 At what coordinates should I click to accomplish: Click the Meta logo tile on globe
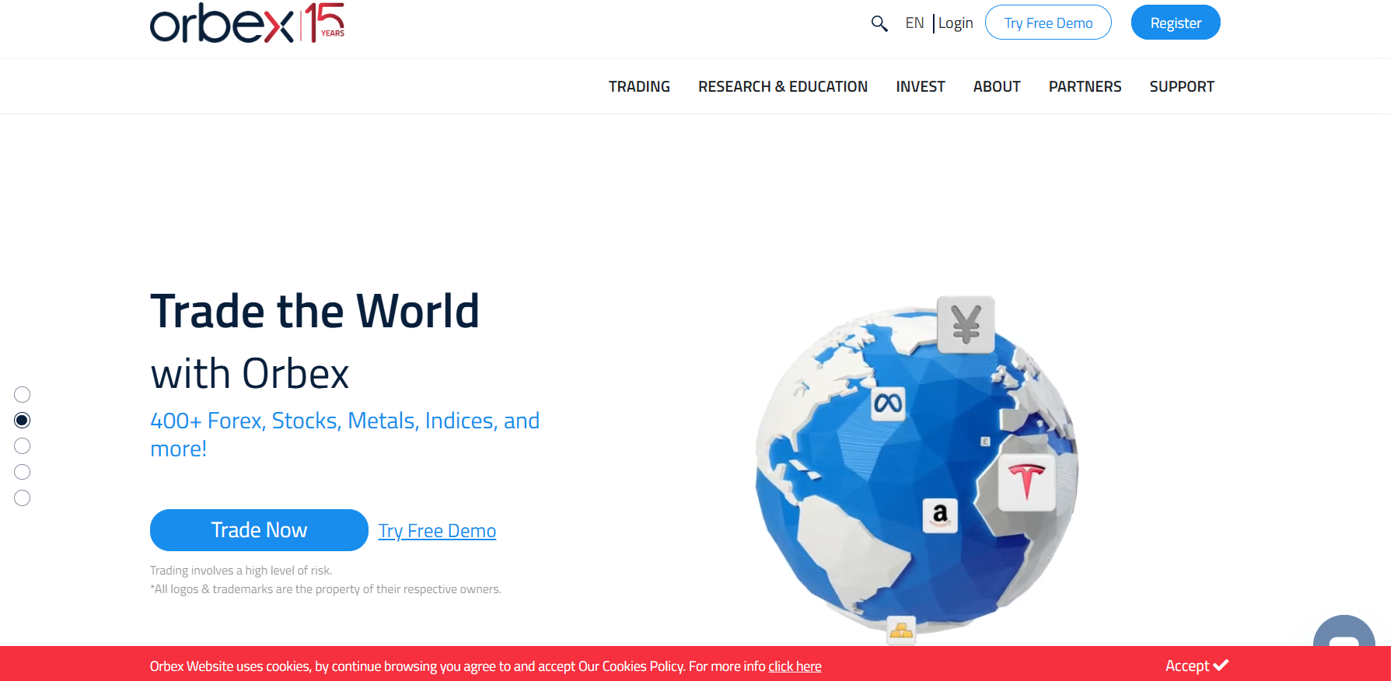pyautogui.click(x=888, y=403)
